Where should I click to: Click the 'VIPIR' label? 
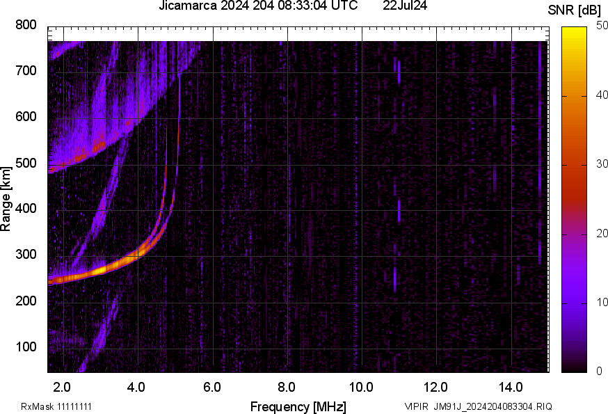[417, 406]
